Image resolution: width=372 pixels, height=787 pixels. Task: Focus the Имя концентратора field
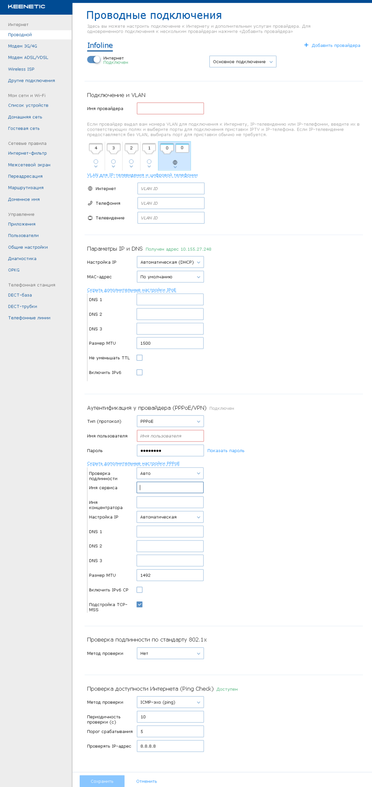pyautogui.click(x=170, y=502)
